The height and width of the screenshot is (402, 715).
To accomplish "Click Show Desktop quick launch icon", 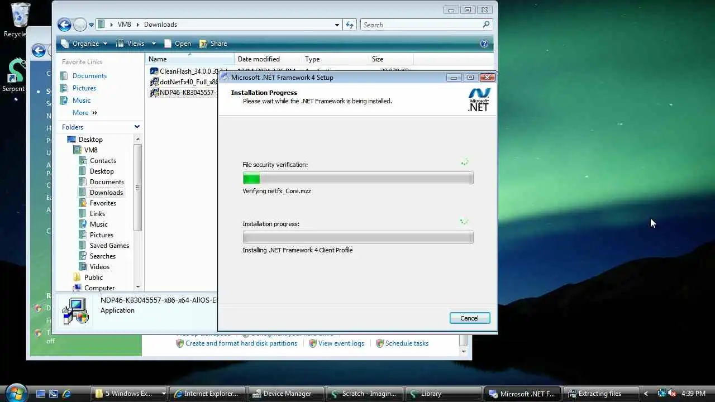I will [x=41, y=394].
